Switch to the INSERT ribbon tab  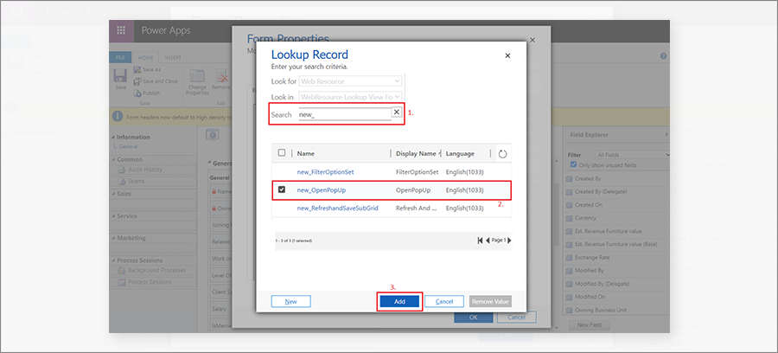coord(173,58)
